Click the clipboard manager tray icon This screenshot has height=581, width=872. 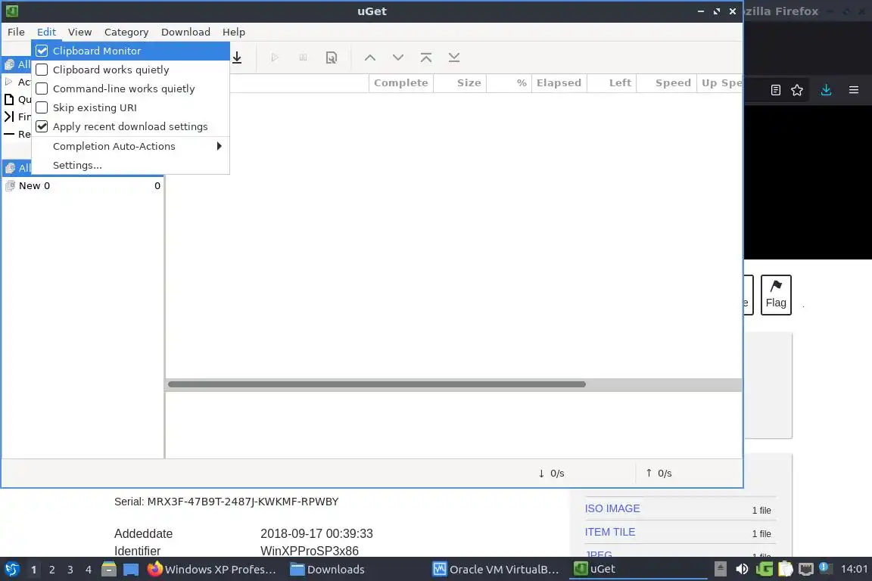tap(785, 570)
